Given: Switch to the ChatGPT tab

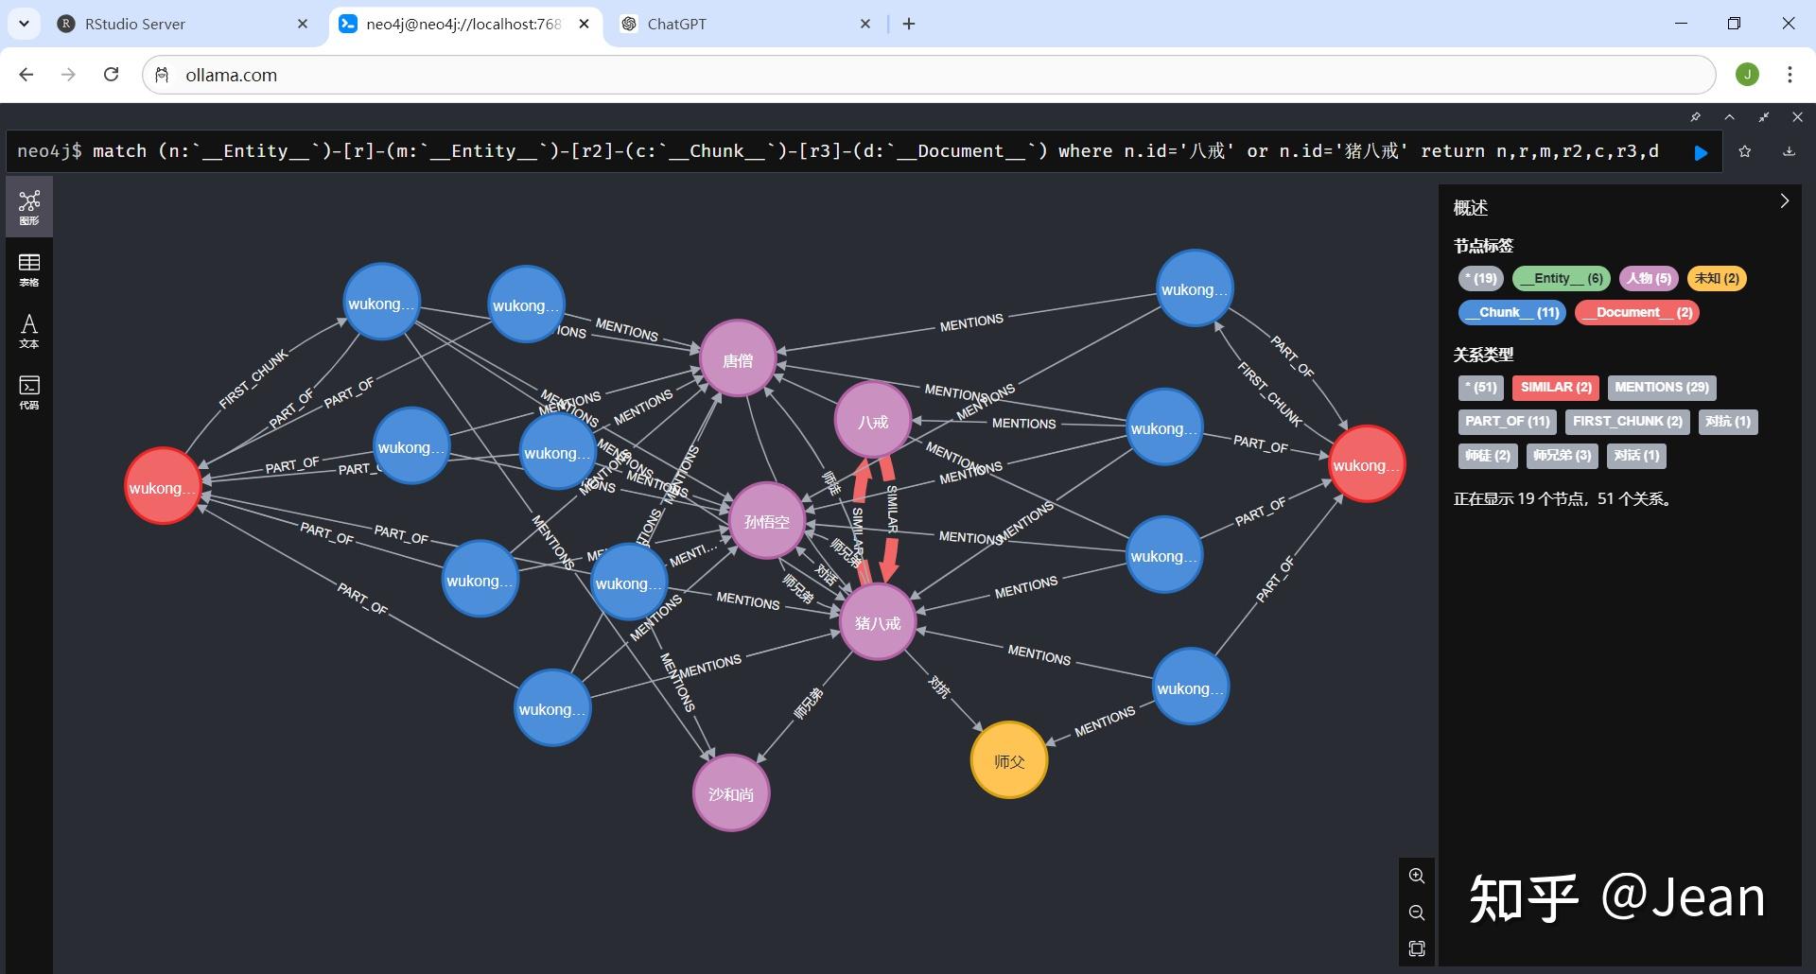Looking at the screenshot, I should click(x=744, y=24).
